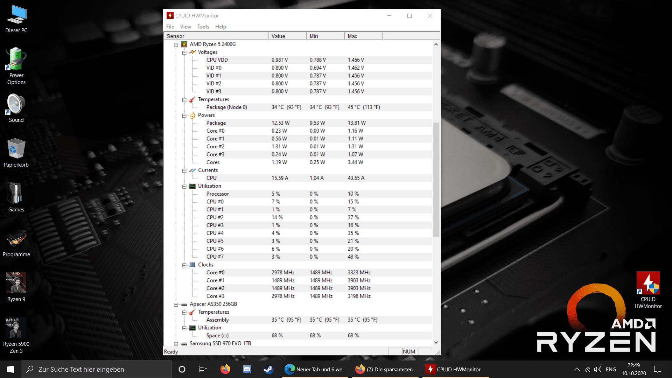This screenshot has width=672, height=378.
Task: Click the Firefox taskbar icon
Action: [225, 369]
